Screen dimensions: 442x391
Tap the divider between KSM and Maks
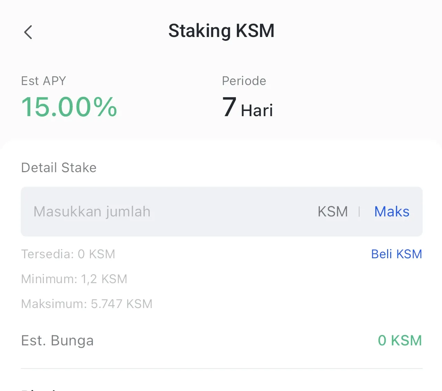click(x=359, y=211)
